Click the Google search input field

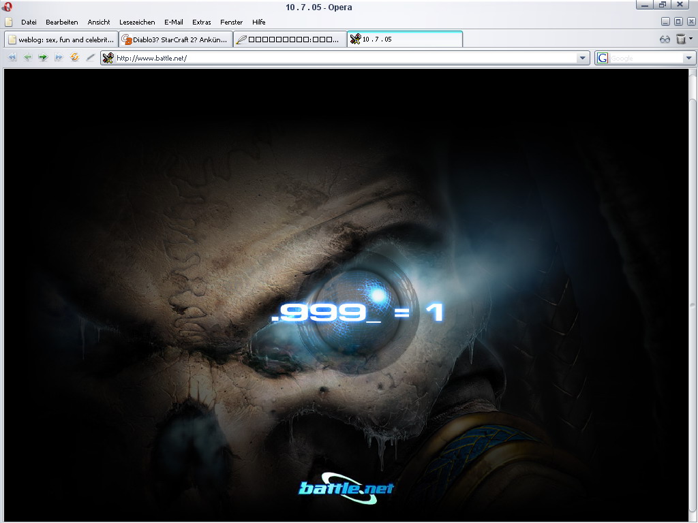click(x=646, y=58)
